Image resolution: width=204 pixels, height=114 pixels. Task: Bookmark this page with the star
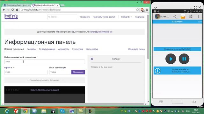click(x=137, y=10)
